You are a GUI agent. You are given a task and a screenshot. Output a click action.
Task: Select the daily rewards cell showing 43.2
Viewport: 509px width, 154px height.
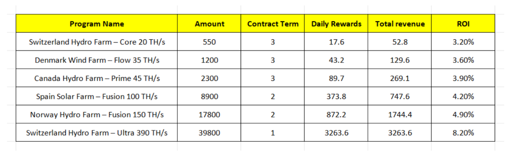click(336, 60)
